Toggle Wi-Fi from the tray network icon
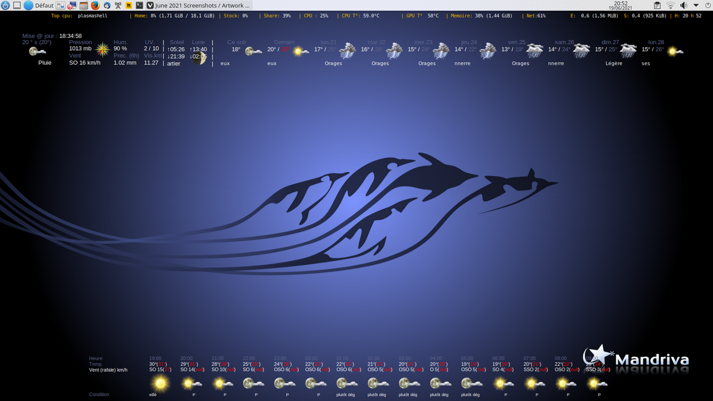 click(670, 5)
